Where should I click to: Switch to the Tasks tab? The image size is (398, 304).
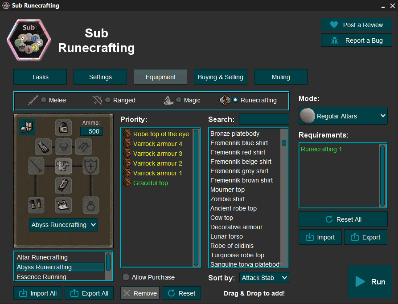[x=40, y=77]
